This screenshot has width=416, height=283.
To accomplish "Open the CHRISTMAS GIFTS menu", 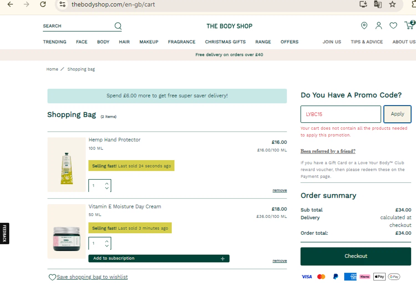I will pos(225,42).
